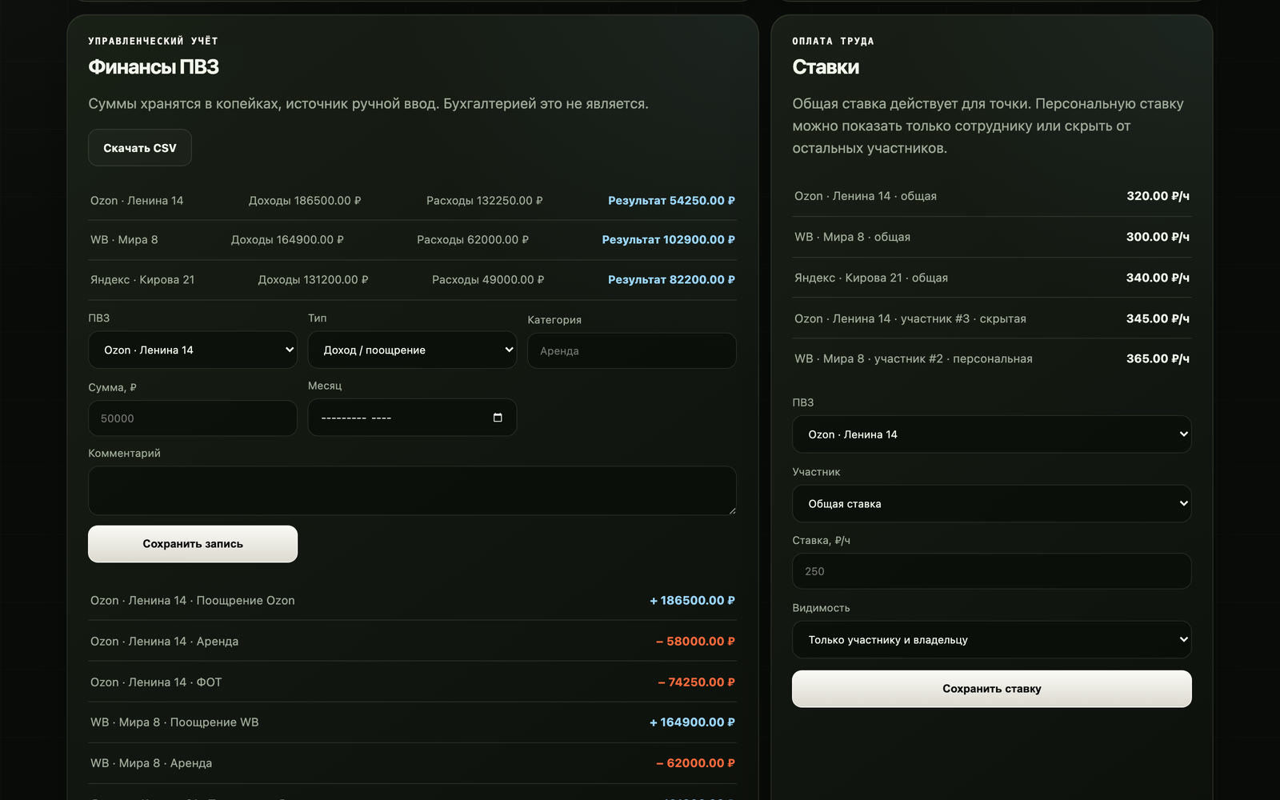Click the Месяц date field
The width and height of the screenshot is (1280, 800).
(412, 418)
